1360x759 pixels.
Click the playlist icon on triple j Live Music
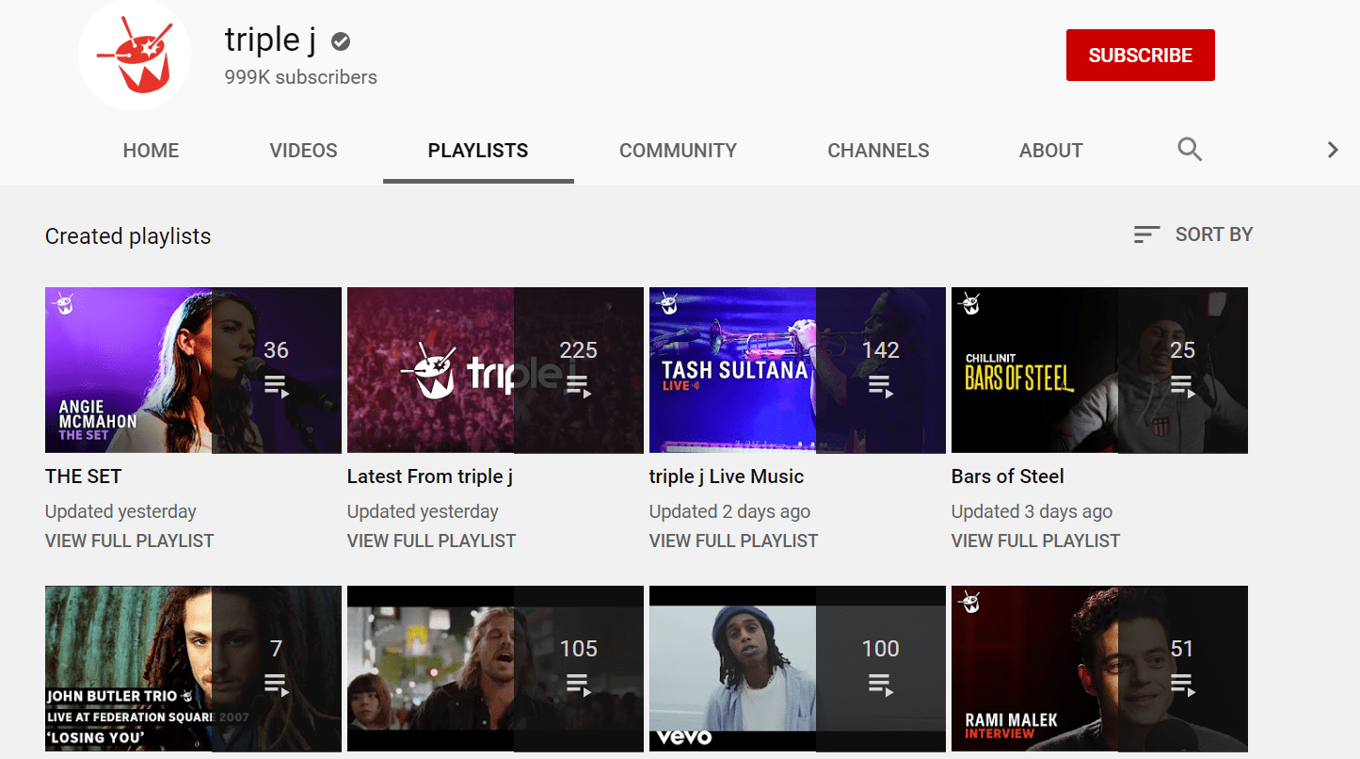880,386
